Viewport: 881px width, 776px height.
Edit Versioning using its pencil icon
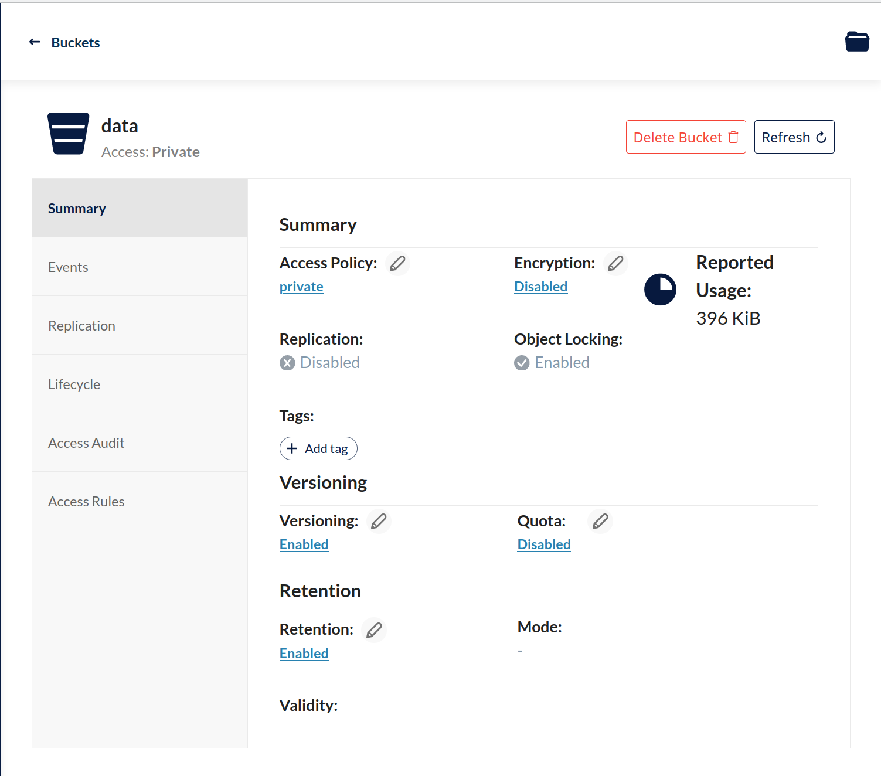click(x=379, y=521)
